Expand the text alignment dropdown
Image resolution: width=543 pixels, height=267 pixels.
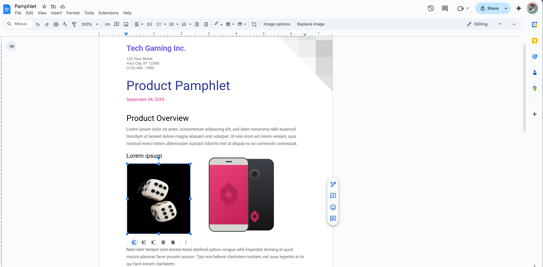click(x=142, y=24)
